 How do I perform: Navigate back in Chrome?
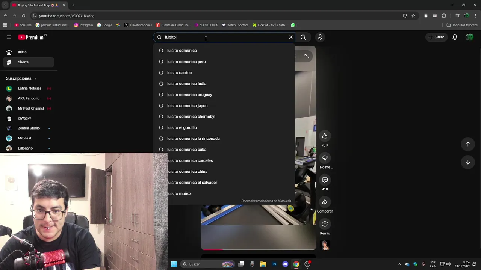tap(5, 16)
